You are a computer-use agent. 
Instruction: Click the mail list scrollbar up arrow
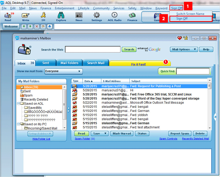pyautogui.click(x=210, y=80)
